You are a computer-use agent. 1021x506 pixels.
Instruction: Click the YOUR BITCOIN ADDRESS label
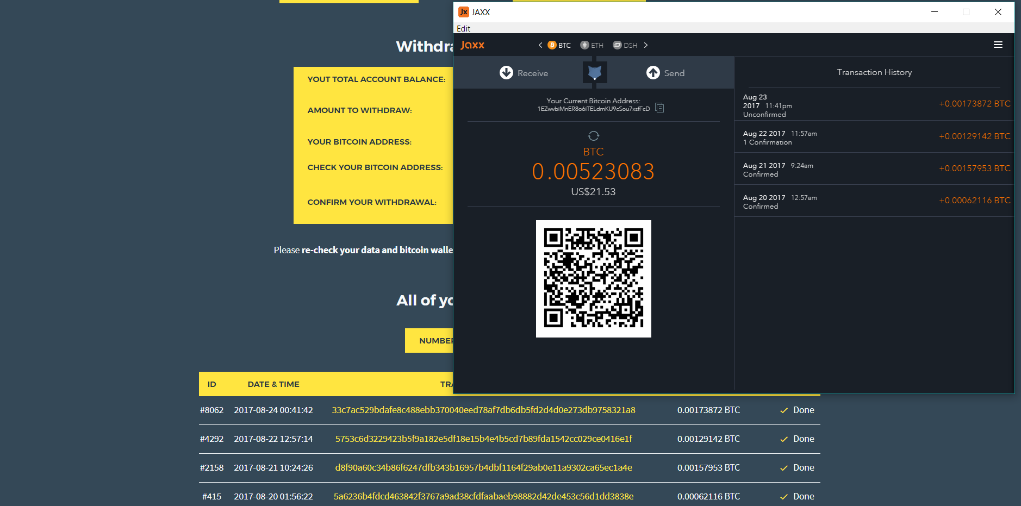(x=359, y=142)
